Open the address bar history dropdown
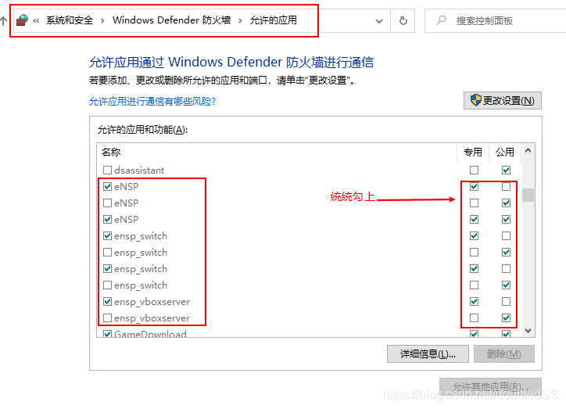Screen dimensions: 566x409 (x=379, y=21)
